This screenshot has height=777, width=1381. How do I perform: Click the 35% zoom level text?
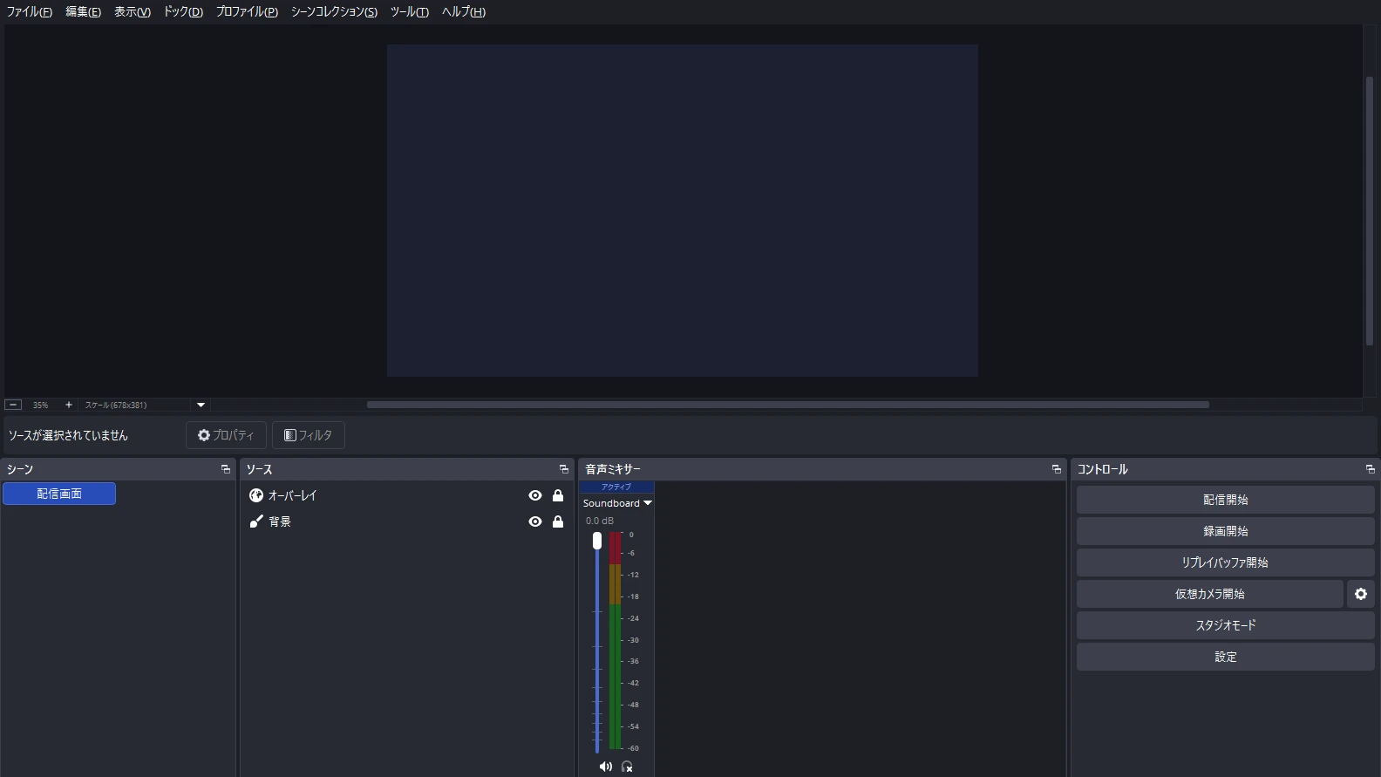[40, 405]
